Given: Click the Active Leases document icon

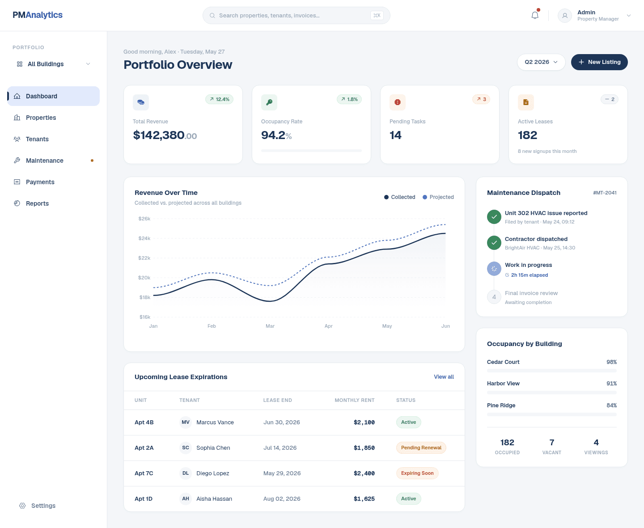Looking at the screenshot, I should (526, 102).
